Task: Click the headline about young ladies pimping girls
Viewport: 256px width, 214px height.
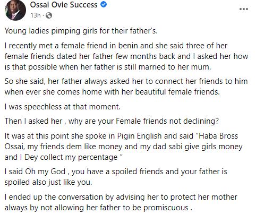Action: [x=81, y=31]
